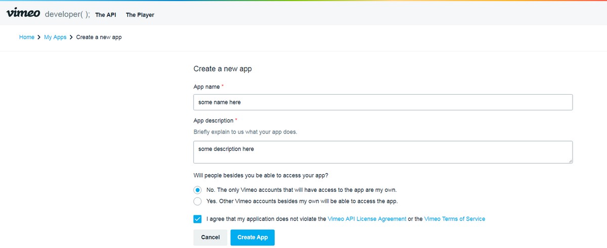This screenshot has width=607, height=248.
Task: Uncheck the license agreement checkbox
Action: (x=197, y=219)
